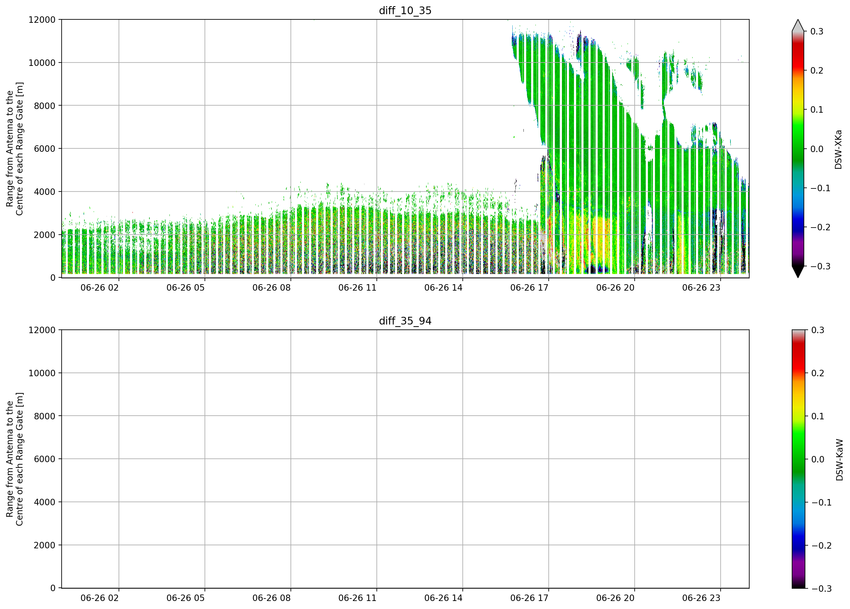Click the 06-26 17 tick label on the top plot

point(529,288)
